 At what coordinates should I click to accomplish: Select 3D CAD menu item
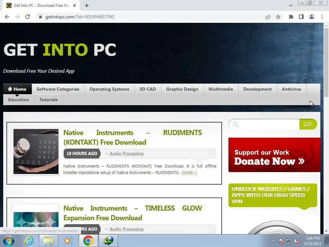[x=148, y=89]
